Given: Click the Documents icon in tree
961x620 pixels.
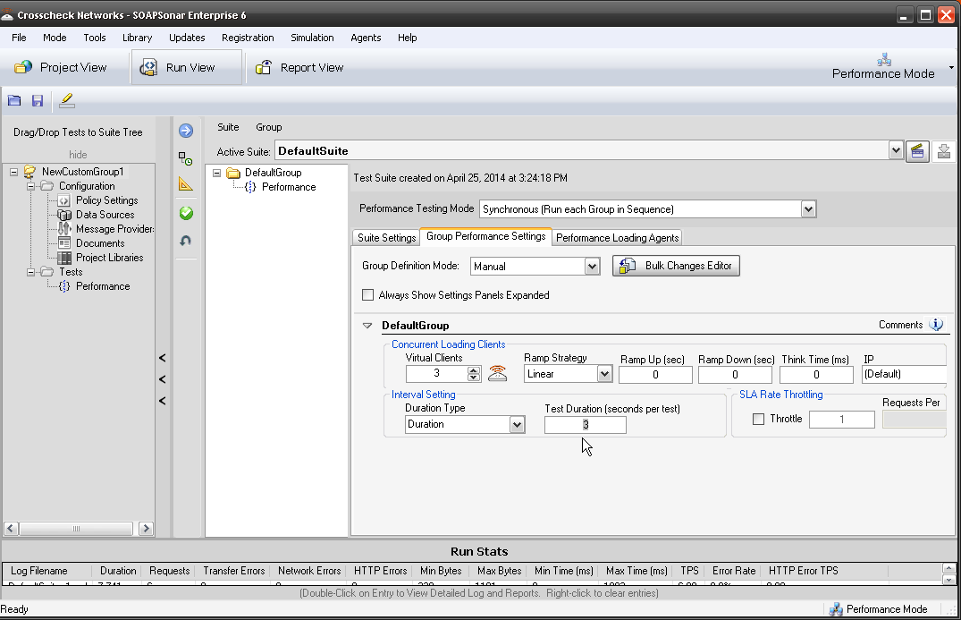Looking at the screenshot, I should [x=63, y=242].
